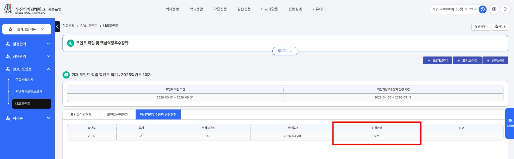The width and height of the screenshot is (514, 159).
Task: Click the star icon in favorites menu
Action: tap(10, 29)
